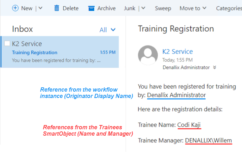Click the Junk toolbar button
Screen dimensions: 242x152
(130, 8)
